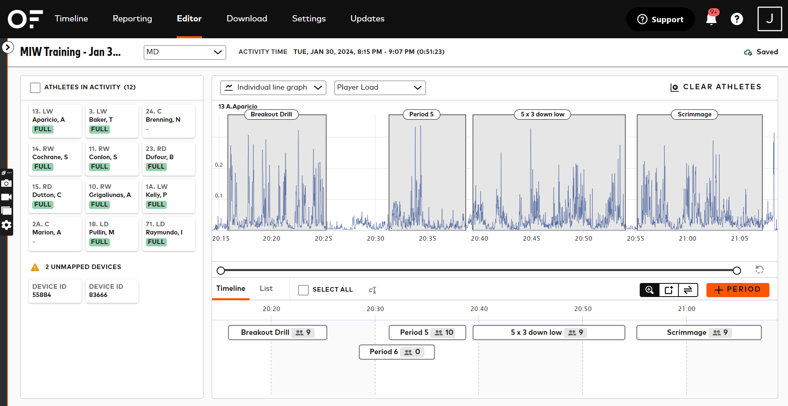The image size is (788, 406).
Task: Select the swap arrows tool
Action: click(688, 290)
